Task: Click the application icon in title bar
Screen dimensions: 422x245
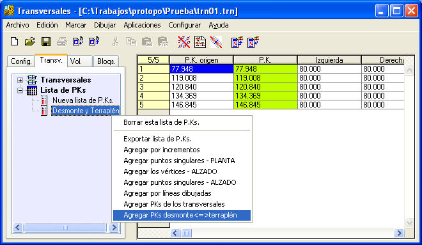Action: 9,11
